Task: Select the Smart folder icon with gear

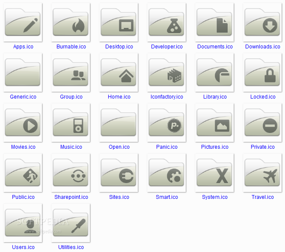Action: (x=166, y=173)
